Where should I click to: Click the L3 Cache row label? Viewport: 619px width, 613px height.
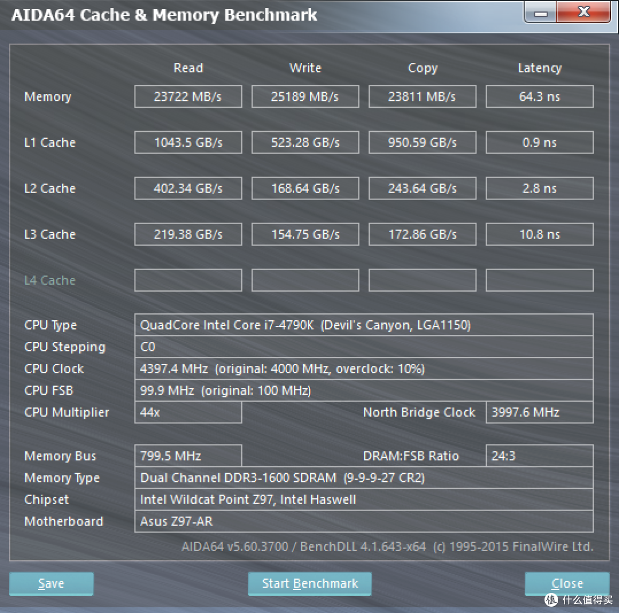[50, 234]
